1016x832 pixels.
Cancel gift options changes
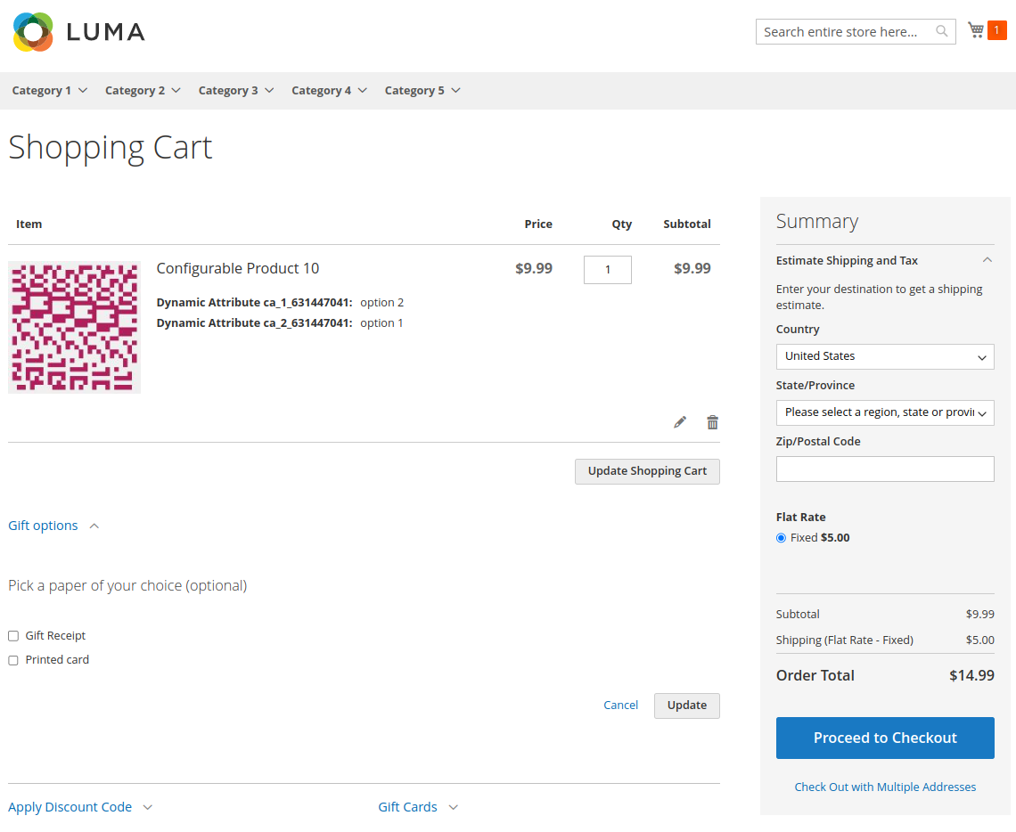click(x=620, y=706)
